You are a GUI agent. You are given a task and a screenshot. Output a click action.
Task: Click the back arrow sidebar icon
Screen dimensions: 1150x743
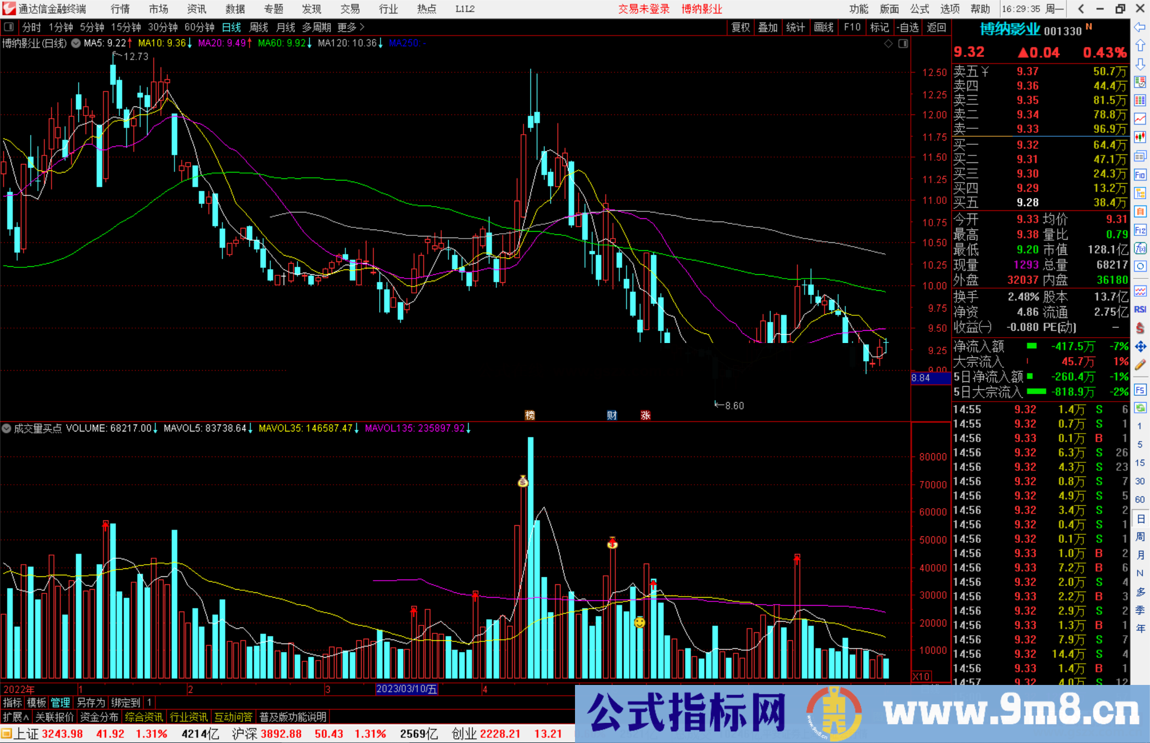pyautogui.click(x=1140, y=27)
